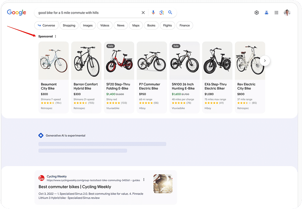Start voice search with the microphone icon
The height and width of the screenshot is (209, 302).
coord(153,12)
